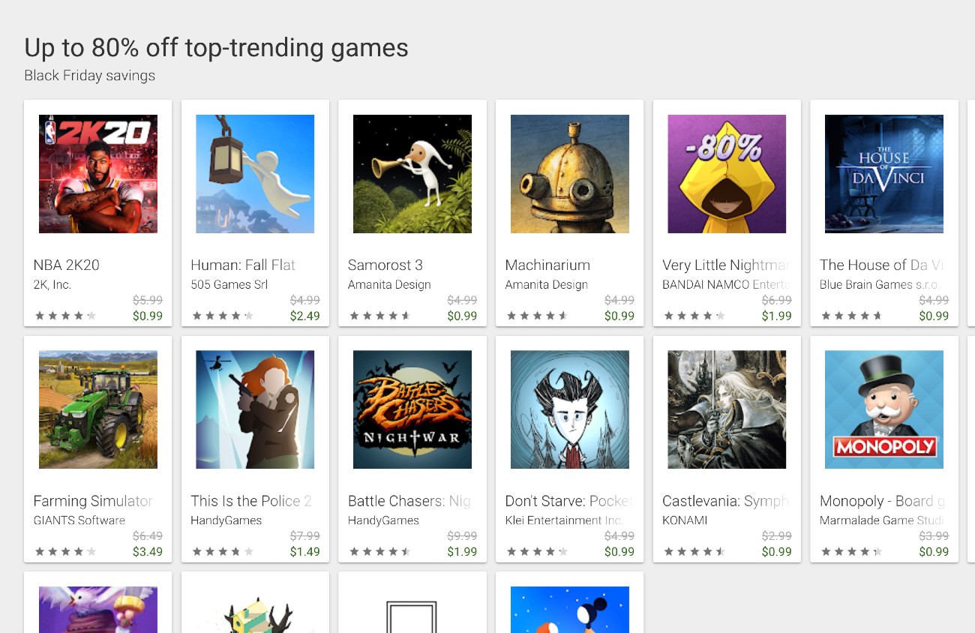Select This Is the Police 2 icon

click(255, 409)
